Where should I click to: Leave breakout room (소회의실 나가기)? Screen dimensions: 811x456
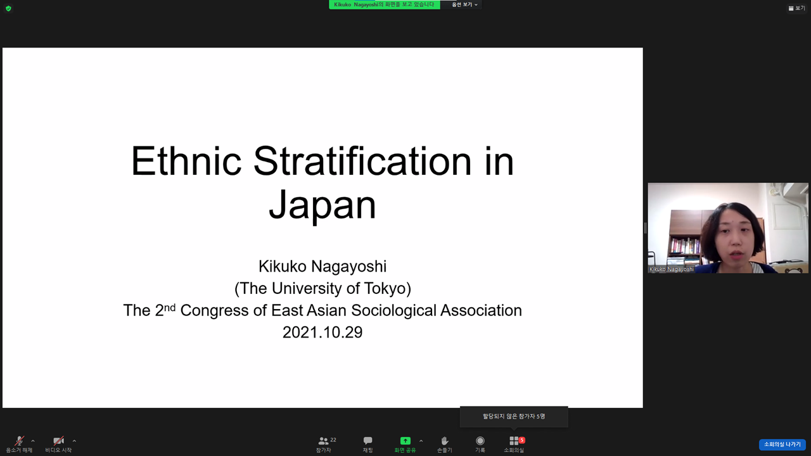click(x=782, y=445)
